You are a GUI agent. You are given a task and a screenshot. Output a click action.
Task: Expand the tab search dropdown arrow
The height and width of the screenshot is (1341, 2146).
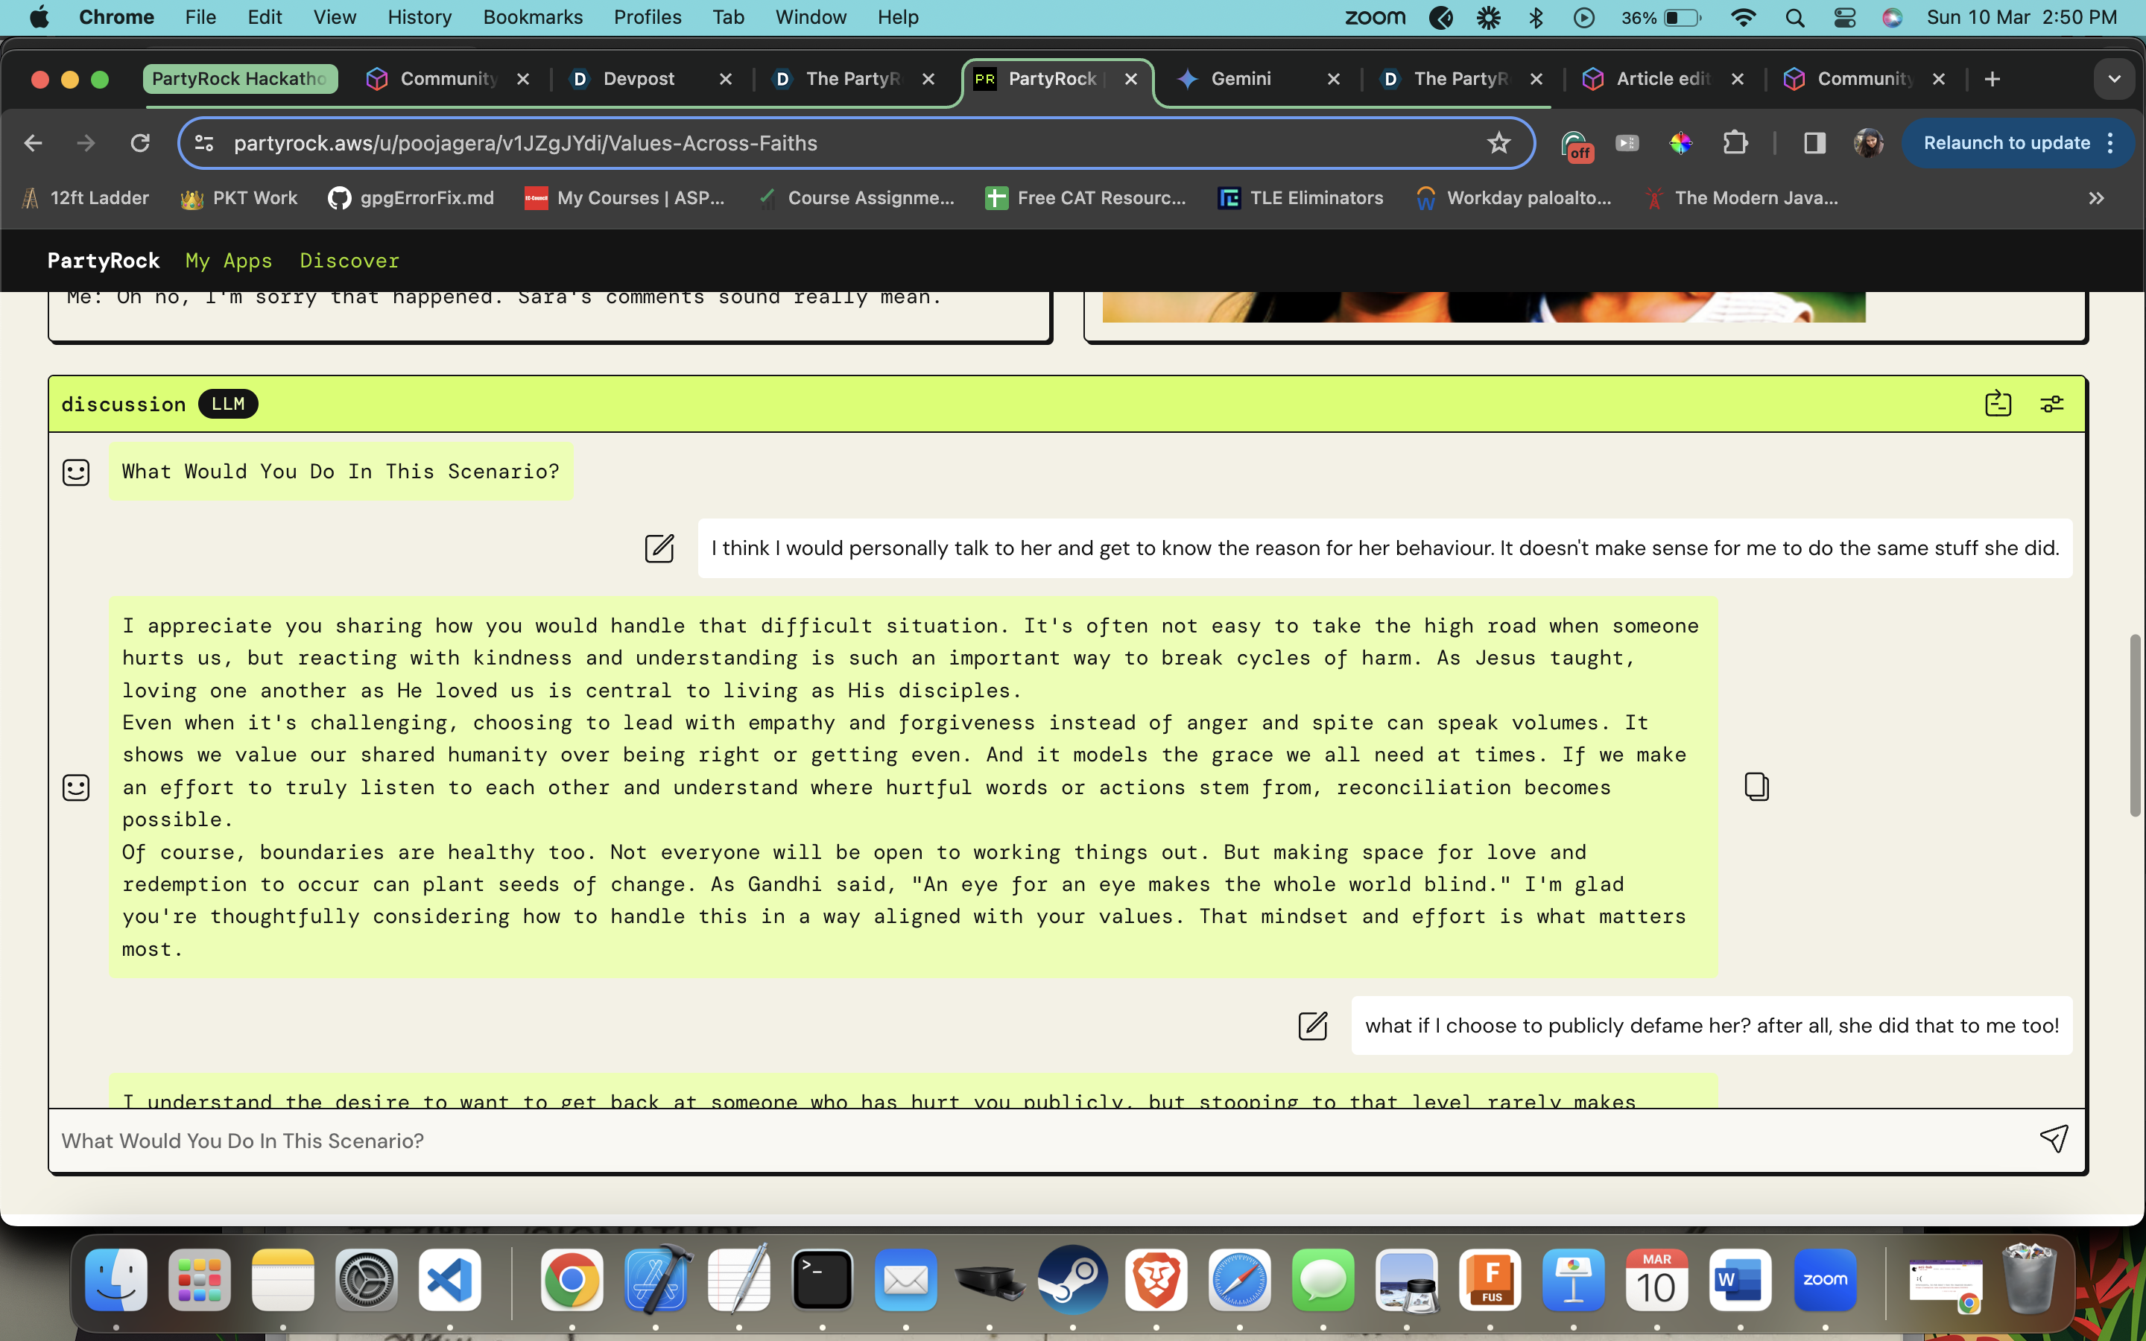[2114, 79]
